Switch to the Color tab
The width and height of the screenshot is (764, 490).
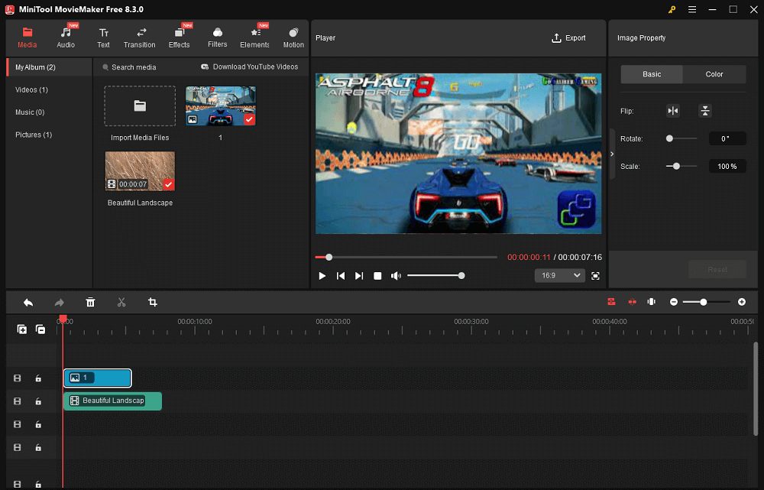[x=714, y=74]
